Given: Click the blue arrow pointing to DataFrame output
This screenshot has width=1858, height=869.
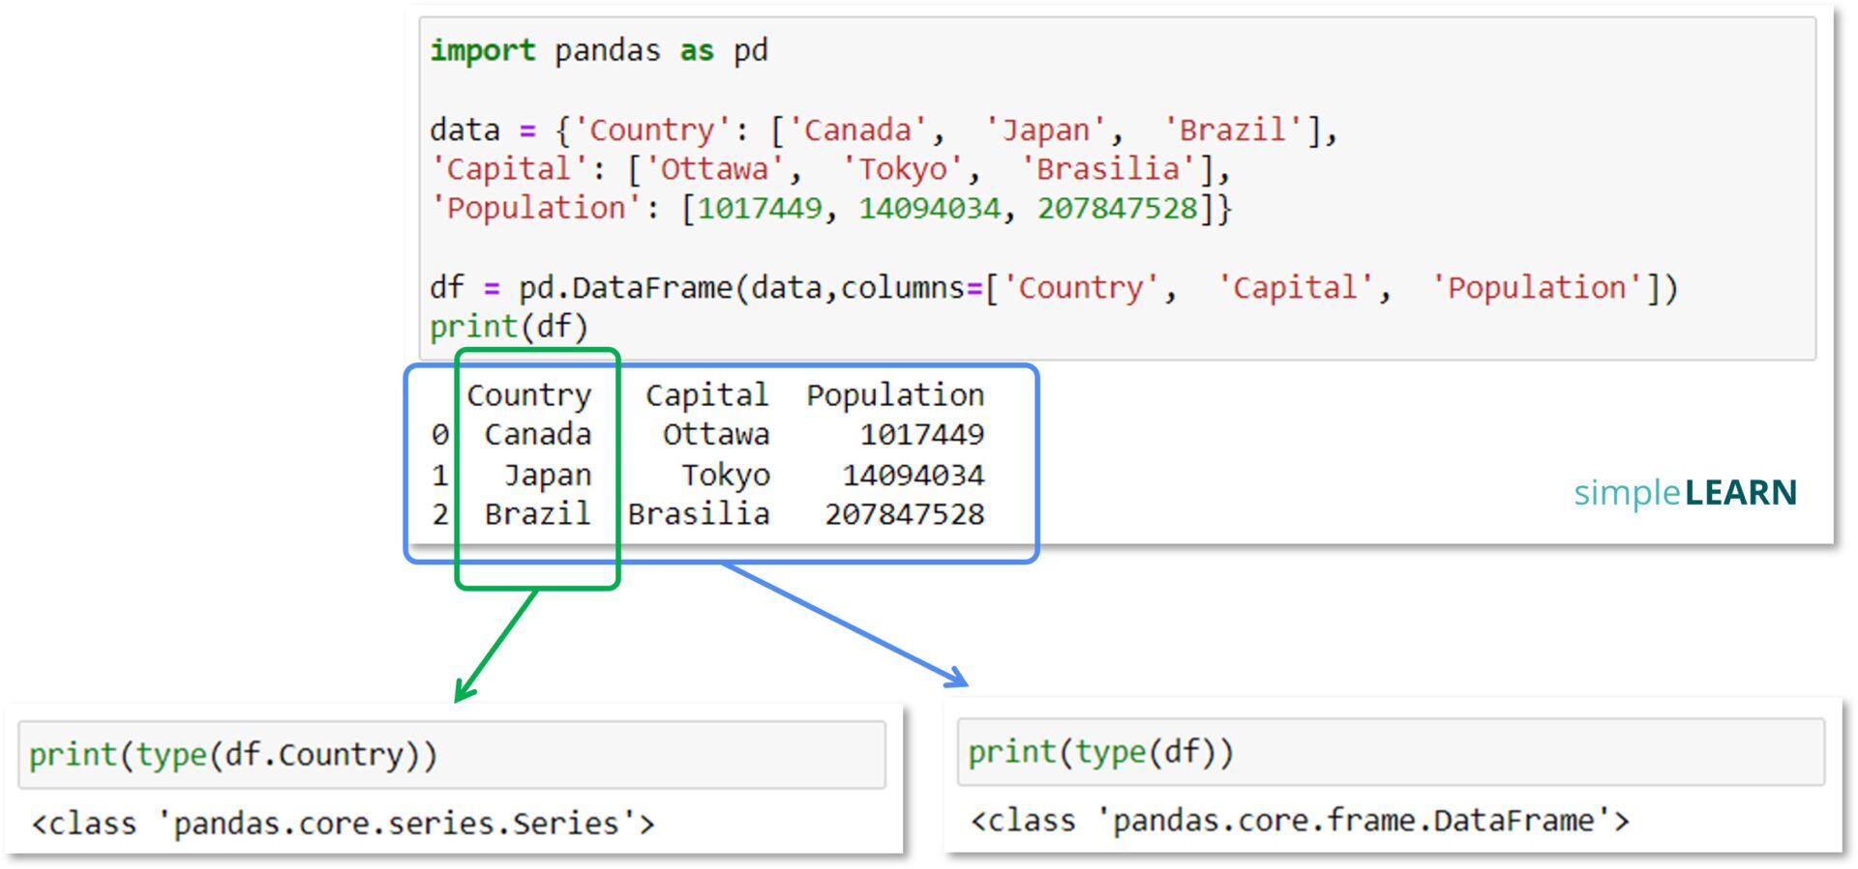Looking at the screenshot, I should coord(845,624).
